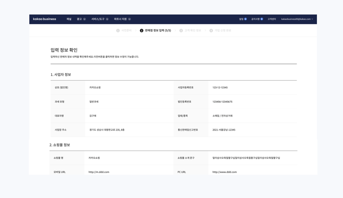Click the 상호 (법인명) label cell

click(68, 87)
